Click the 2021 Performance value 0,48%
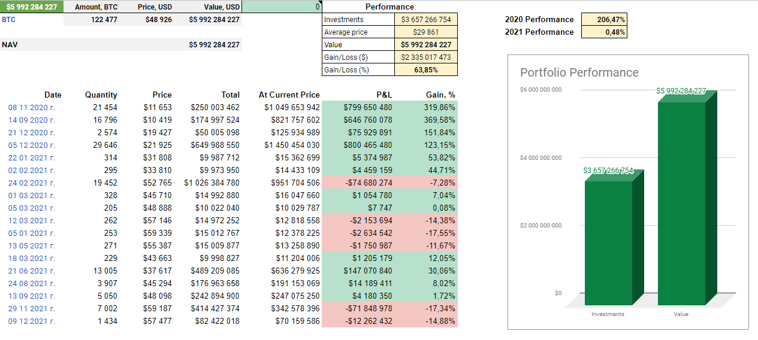 (x=603, y=32)
